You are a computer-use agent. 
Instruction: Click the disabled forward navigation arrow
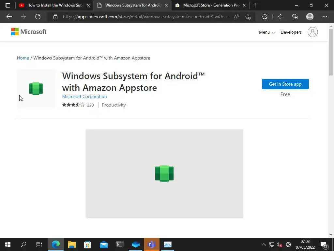pyautogui.click(x=23, y=17)
